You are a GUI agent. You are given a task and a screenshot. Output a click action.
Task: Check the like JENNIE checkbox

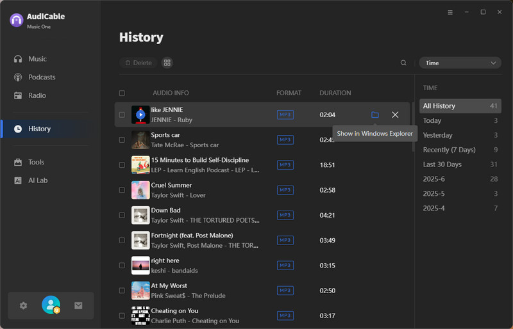(x=122, y=115)
